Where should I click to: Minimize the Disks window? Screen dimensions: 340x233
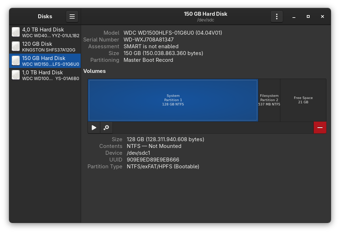(294, 16)
